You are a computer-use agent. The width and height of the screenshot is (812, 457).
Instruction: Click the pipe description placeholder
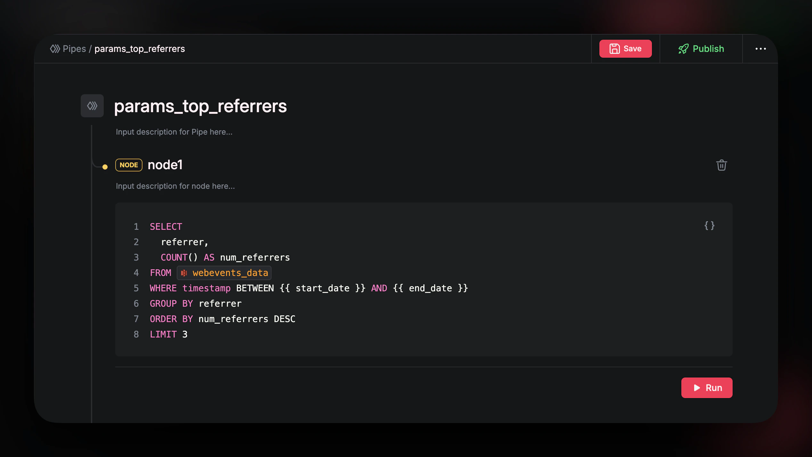coord(174,132)
